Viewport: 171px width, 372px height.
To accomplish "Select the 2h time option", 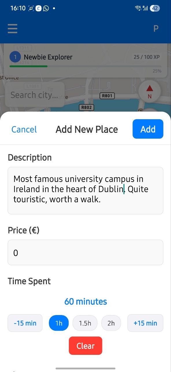I will click(111, 323).
